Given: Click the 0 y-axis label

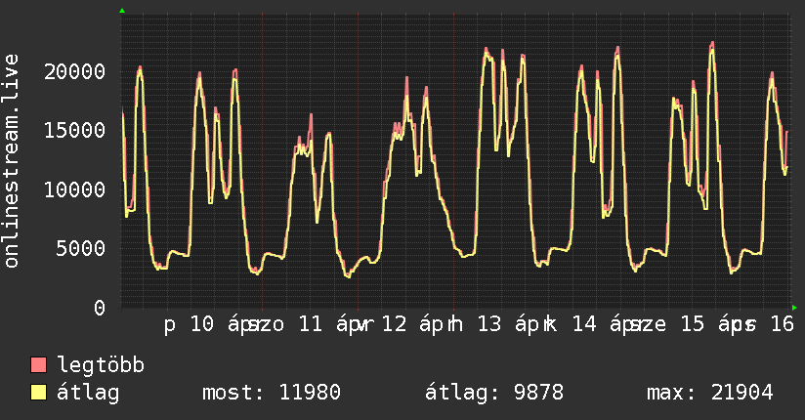Looking at the screenshot, I should [100, 308].
